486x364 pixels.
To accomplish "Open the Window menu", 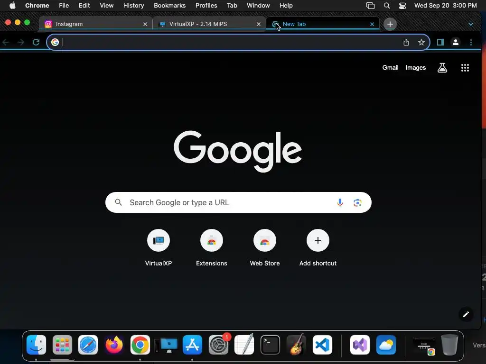I will pos(258,6).
